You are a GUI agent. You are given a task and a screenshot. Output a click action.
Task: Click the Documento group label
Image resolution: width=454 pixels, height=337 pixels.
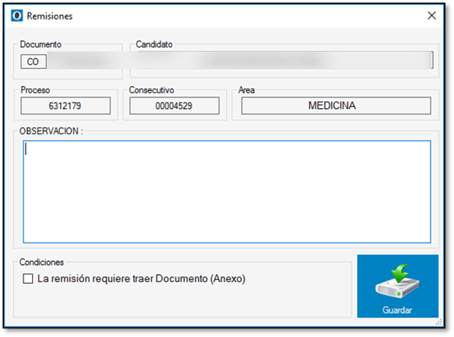tap(41, 45)
